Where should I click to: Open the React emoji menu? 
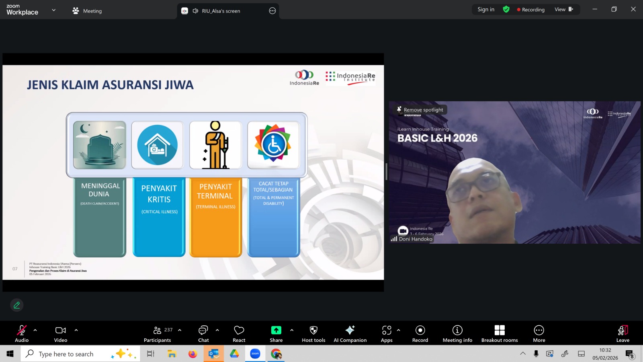point(239,333)
